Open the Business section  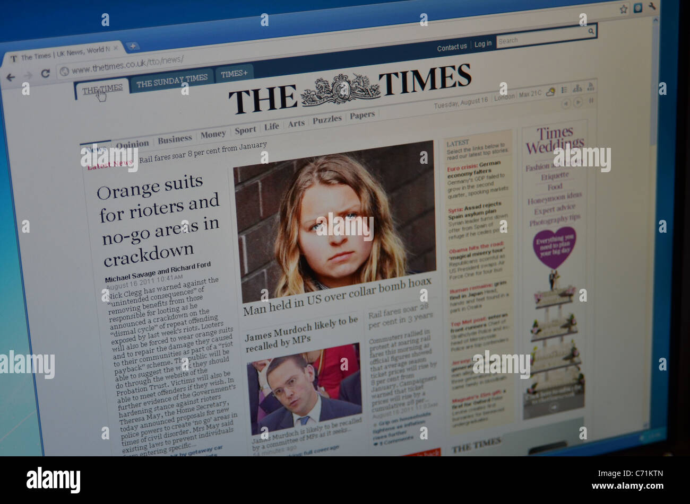point(175,139)
